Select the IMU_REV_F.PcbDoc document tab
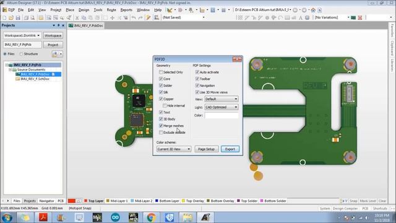 point(86,25)
